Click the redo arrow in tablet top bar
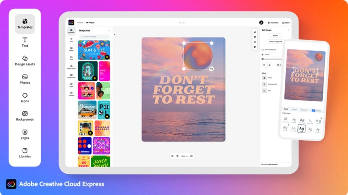The height and width of the screenshot is (195, 348). pyautogui.click(x=184, y=22)
